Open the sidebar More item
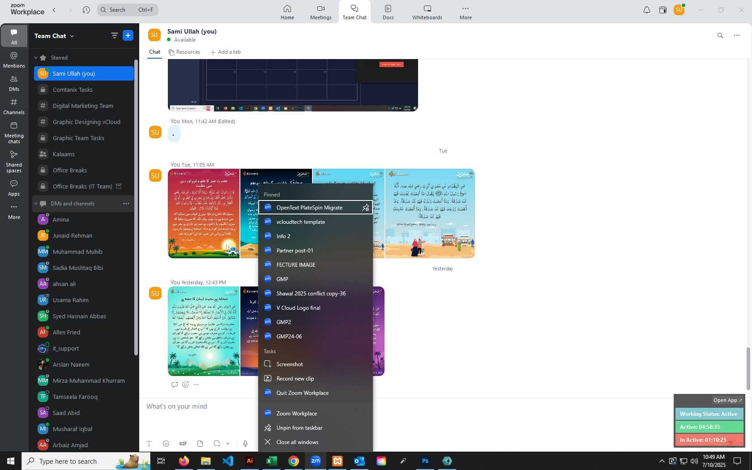 pyautogui.click(x=14, y=211)
